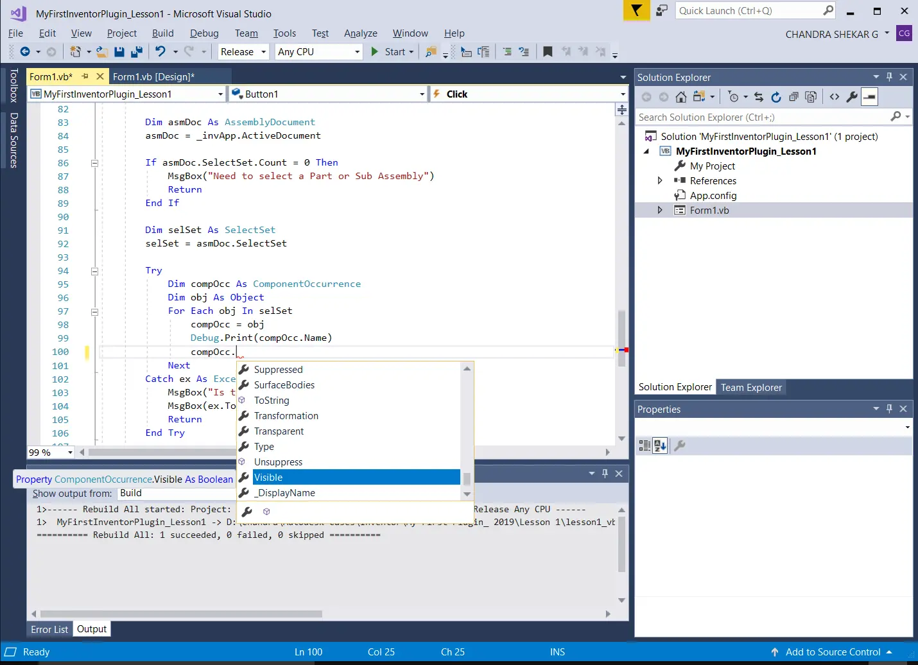Viewport: 918px width, 665px height.
Task: Click Add to Source Control in status bar
Action: (832, 652)
